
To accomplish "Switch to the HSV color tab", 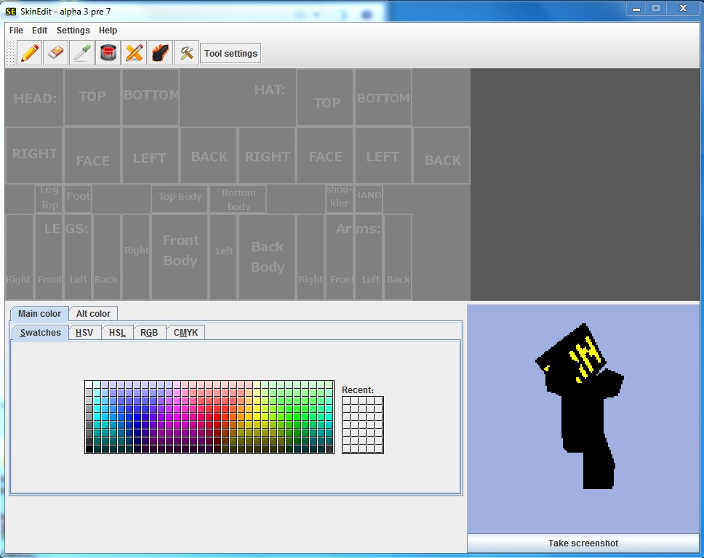I will click(x=84, y=333).
